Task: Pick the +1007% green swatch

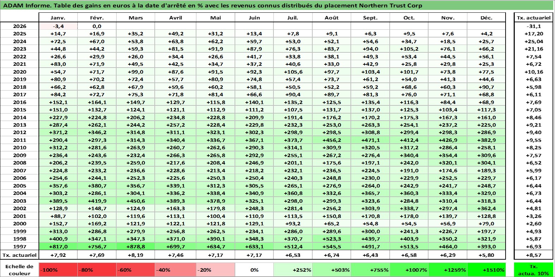Action: [x=409, y=270]
